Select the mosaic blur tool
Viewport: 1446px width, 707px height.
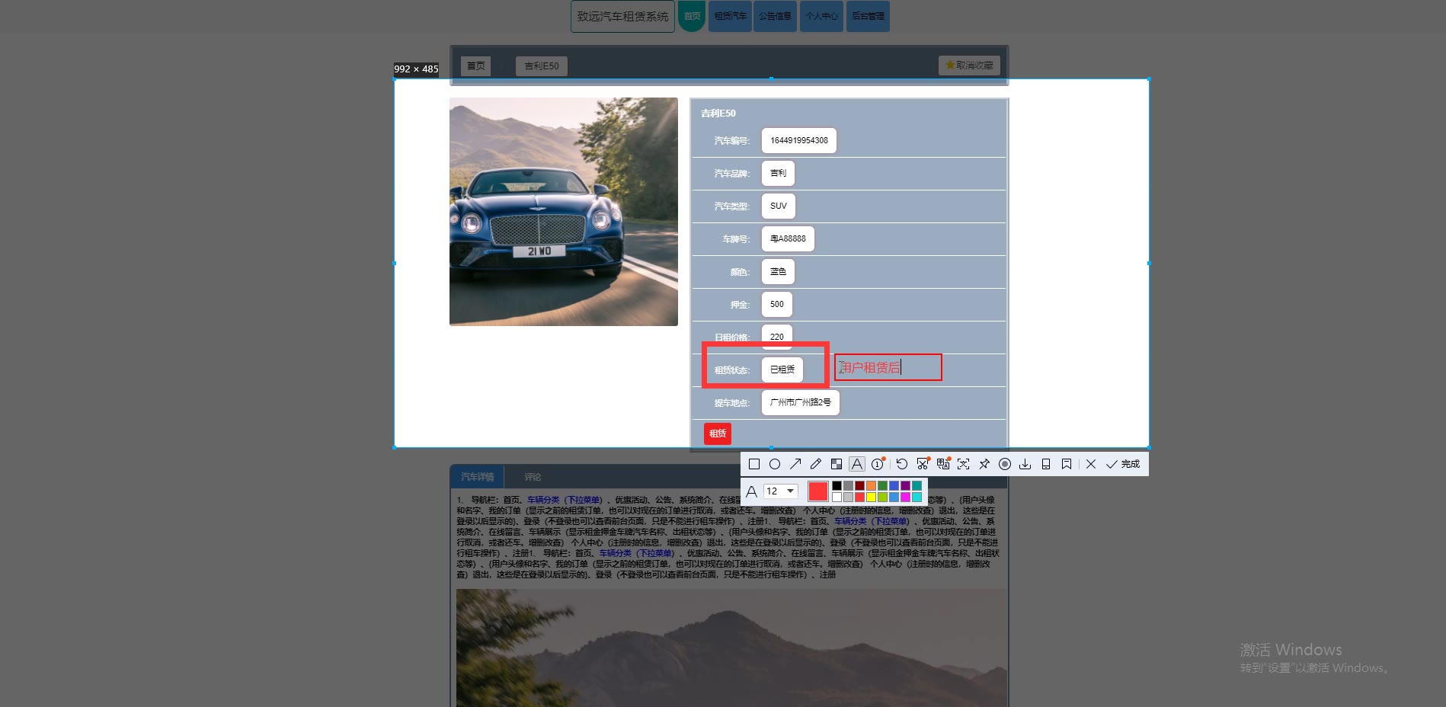click(837, 464)
